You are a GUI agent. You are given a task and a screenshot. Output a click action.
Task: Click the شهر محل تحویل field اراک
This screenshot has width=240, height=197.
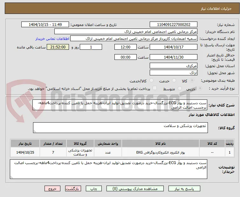click(x=174, y=73)
